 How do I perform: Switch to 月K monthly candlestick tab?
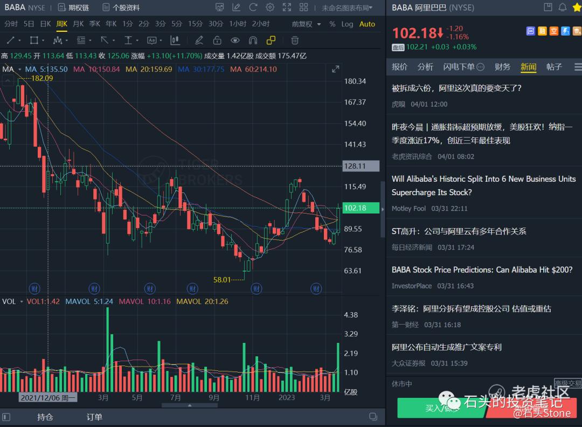78,24
